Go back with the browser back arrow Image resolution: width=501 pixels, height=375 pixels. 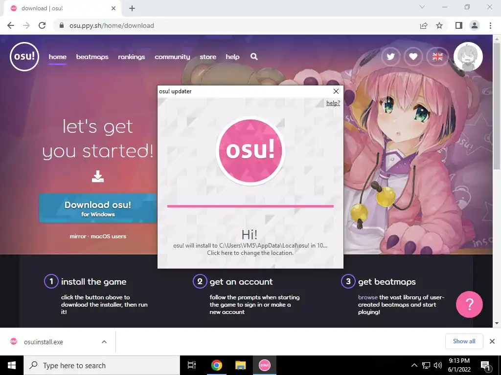(11, 25)
